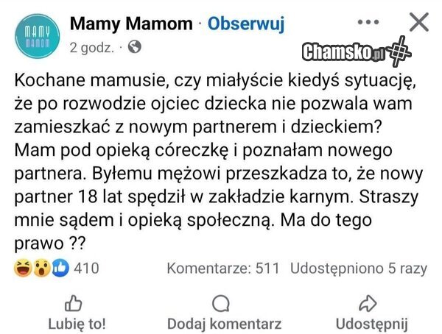This screenshot has height=334, width=442.
Task: Click the share arrow icon
Action: pos(371,303)
